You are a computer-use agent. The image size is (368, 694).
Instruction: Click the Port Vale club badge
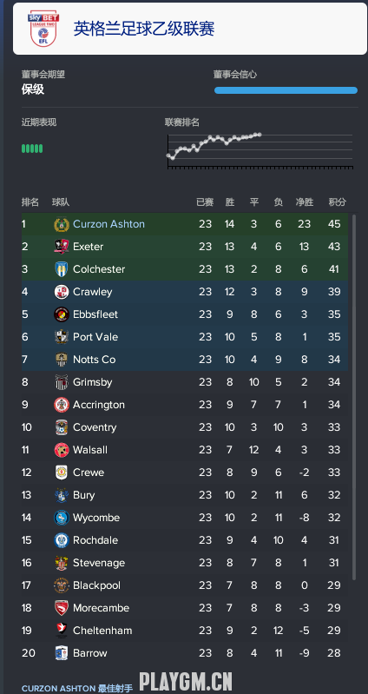pyautogui.click(x=62, y=337)
